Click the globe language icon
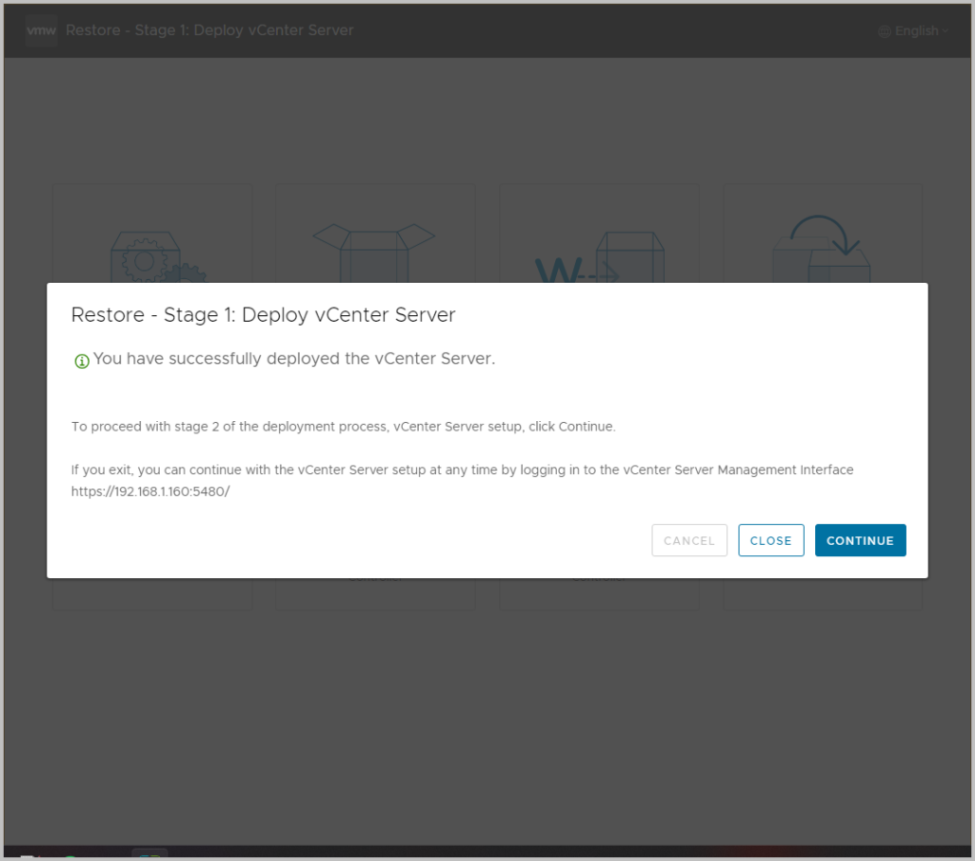Image resolution: width=975 pixels, height=861 pixels. [885, 30]
